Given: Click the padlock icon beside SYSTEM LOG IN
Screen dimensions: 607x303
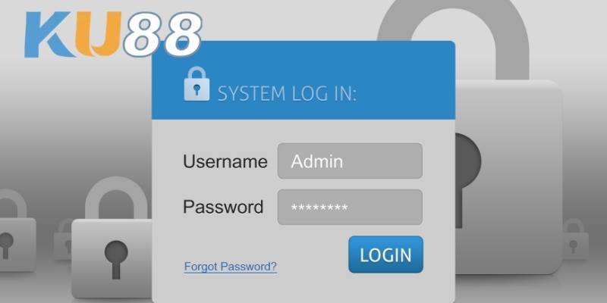Looking at the screenshot, I should 197,84.
